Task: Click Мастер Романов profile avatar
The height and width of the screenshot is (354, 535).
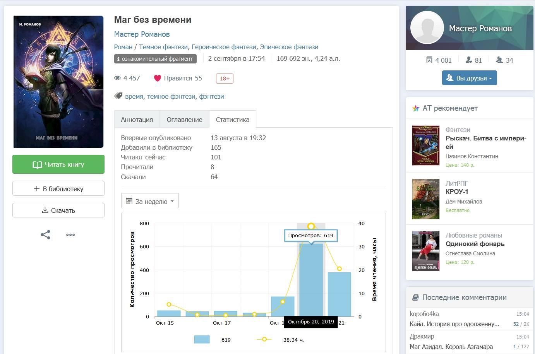Action: 427,28
